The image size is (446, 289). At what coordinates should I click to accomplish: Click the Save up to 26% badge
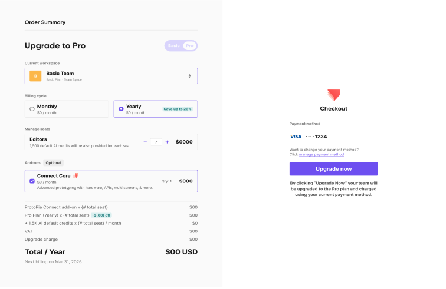[x=178, y=109]
